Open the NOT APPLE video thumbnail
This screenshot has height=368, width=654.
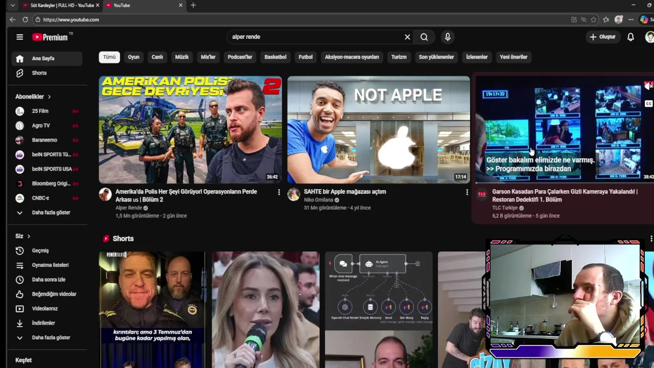(x=378, y=130)
